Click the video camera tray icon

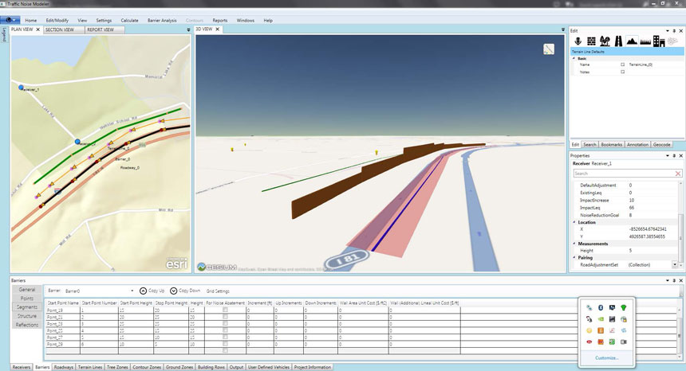(x=624, y=342)
